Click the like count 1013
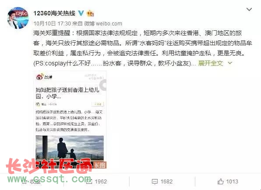This screenshot has height=190, width=261. (x=232, y=182)
